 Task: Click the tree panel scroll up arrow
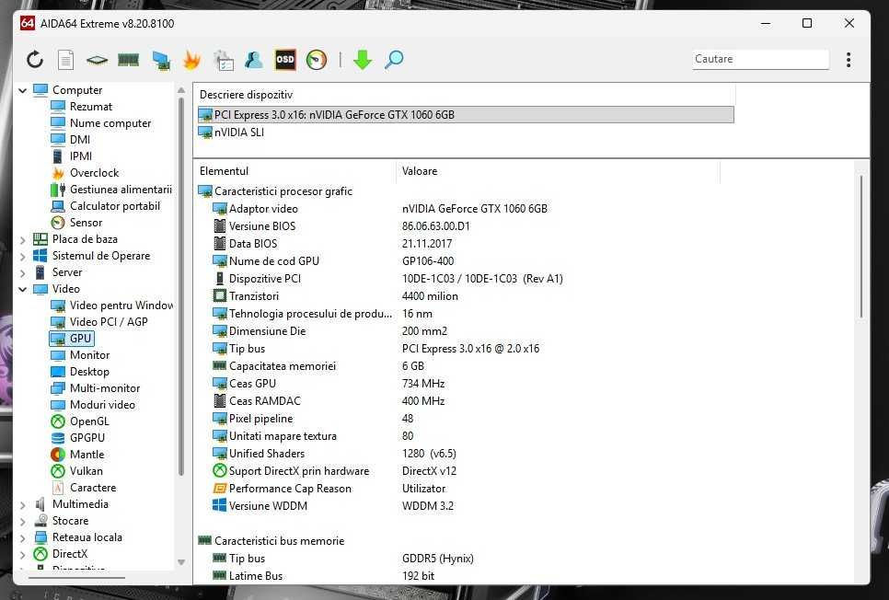pyautogui.click(x=181, y=90)
